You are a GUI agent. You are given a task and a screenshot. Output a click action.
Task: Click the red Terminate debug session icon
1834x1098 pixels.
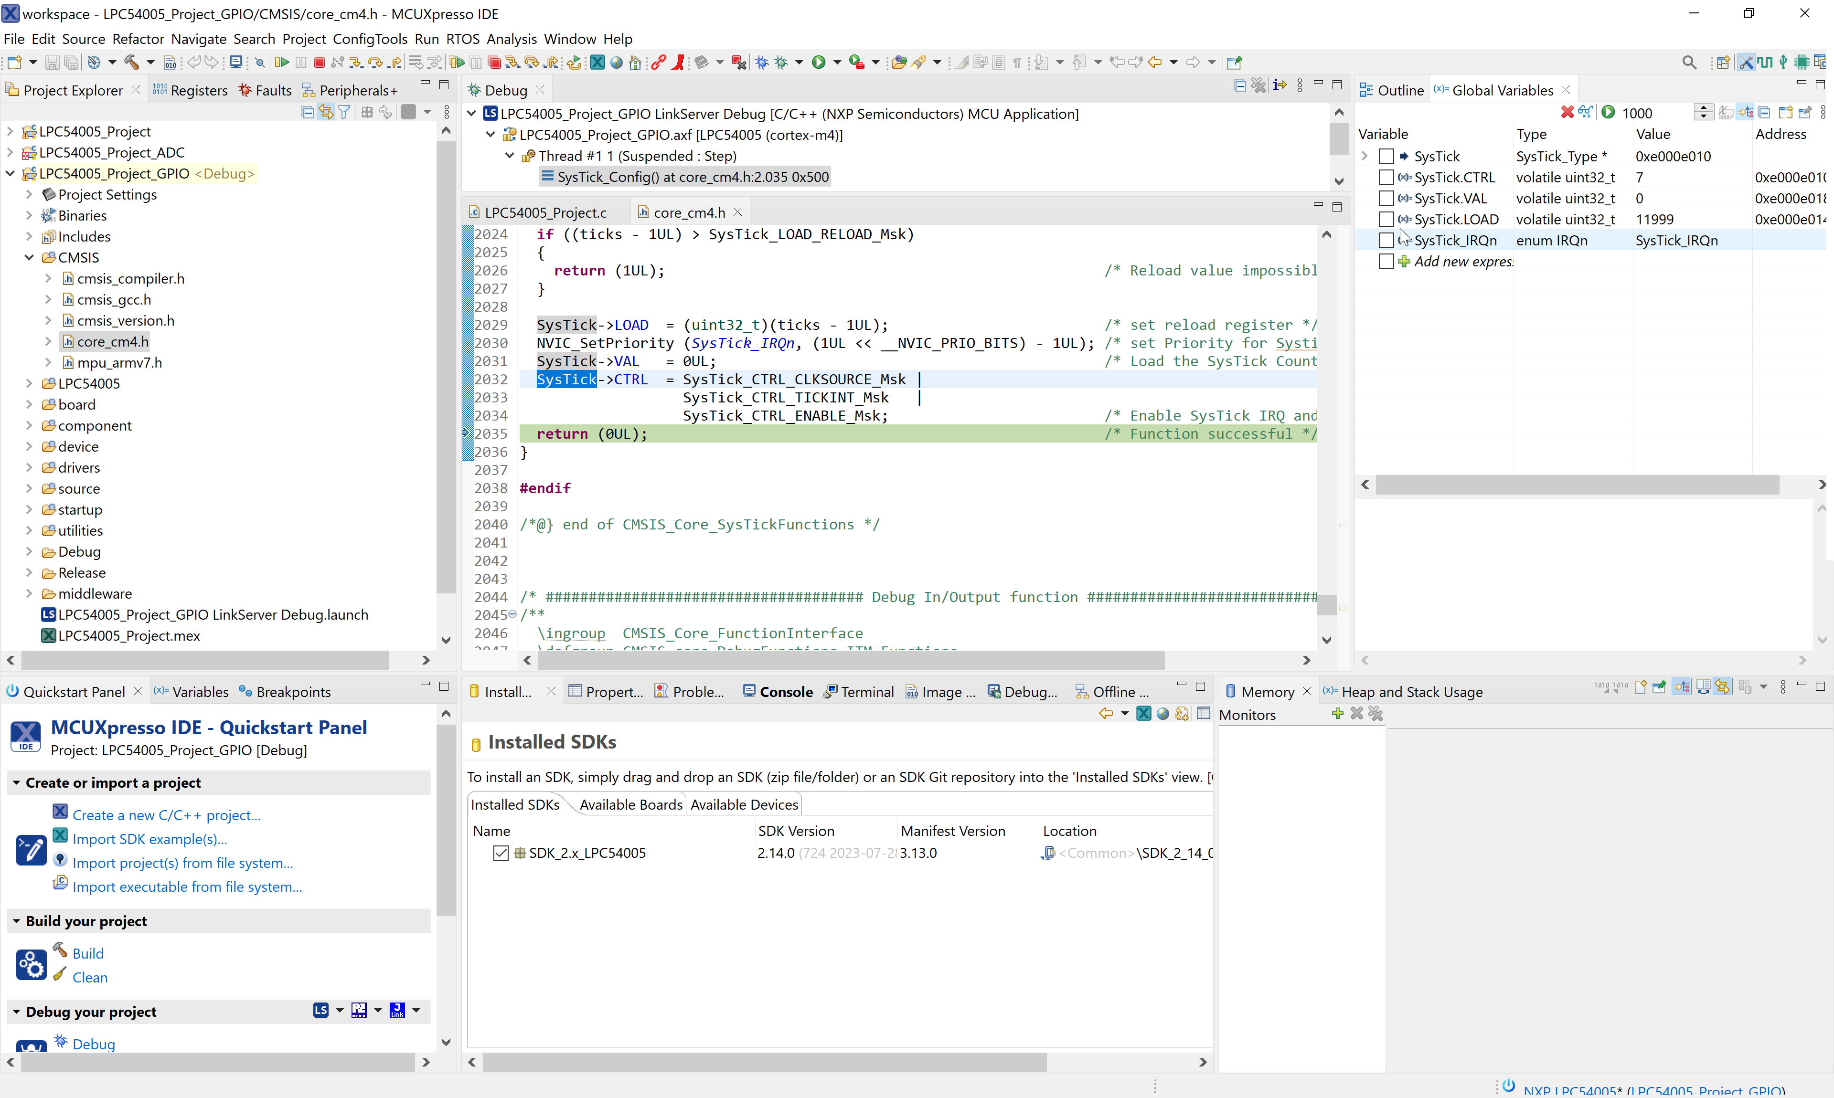pyautogui.click(x=320, y=63)
